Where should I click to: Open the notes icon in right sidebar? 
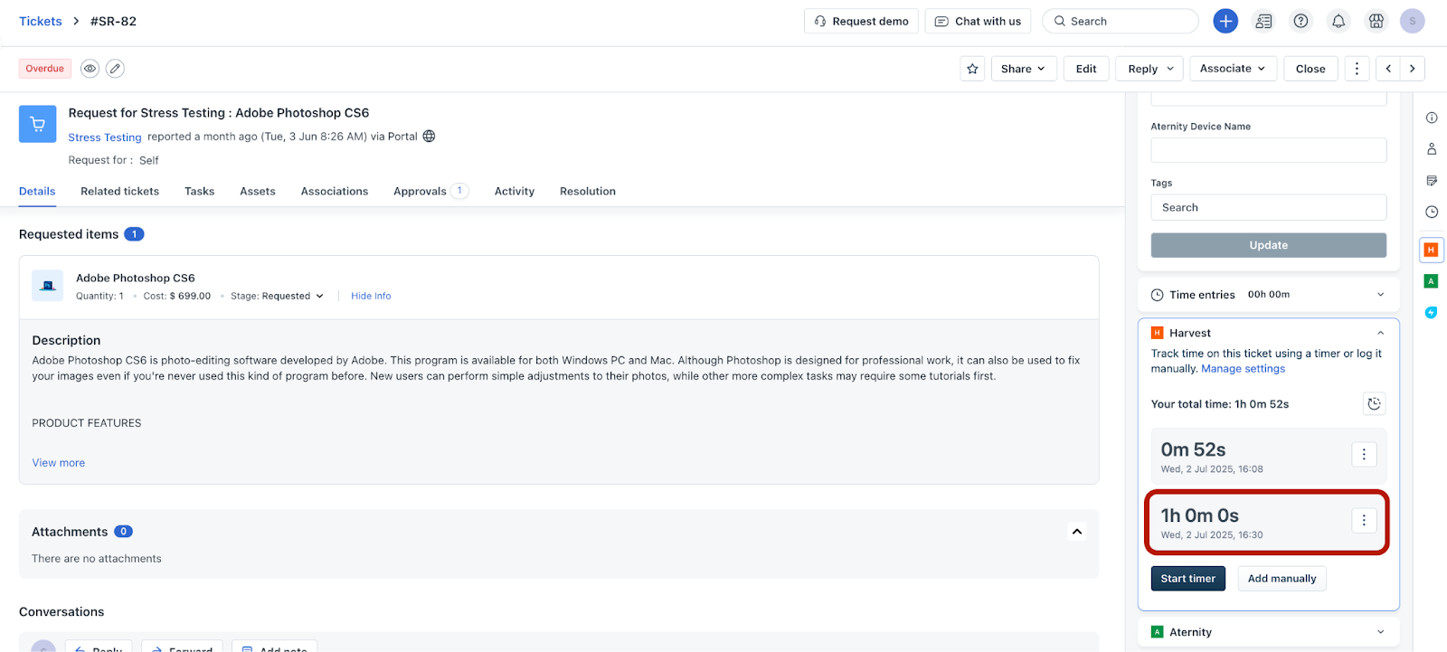[1432, 181]
